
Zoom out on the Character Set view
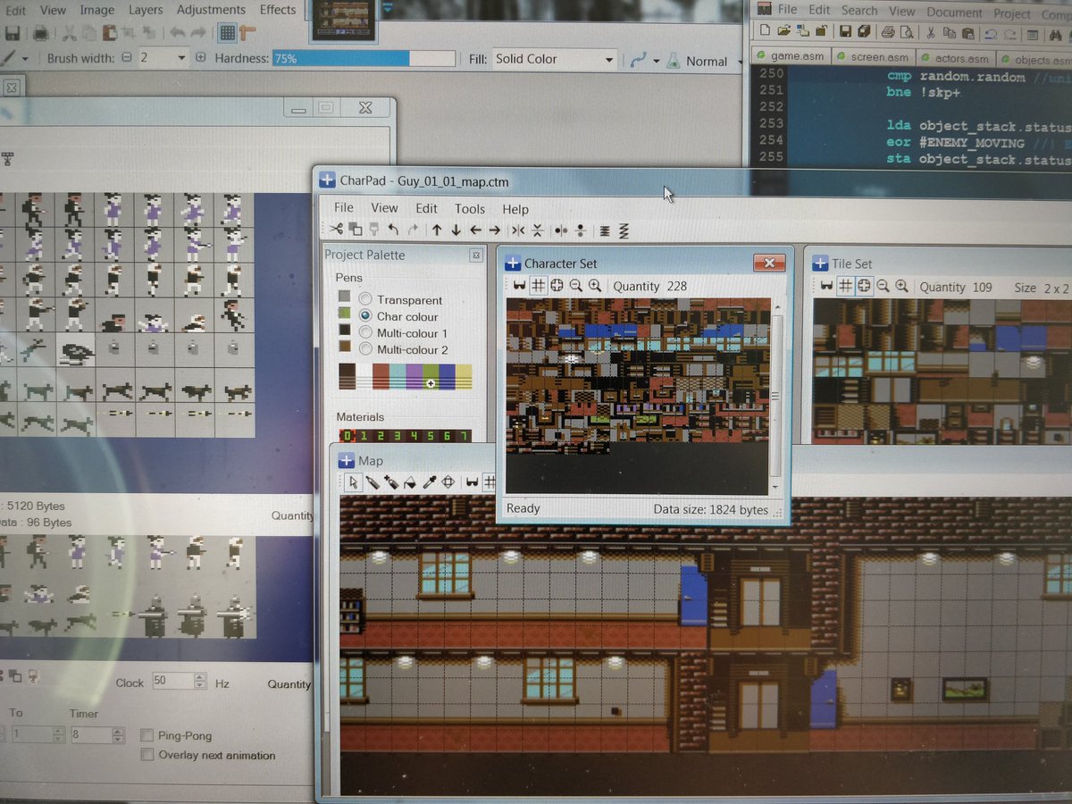point(575,286)
